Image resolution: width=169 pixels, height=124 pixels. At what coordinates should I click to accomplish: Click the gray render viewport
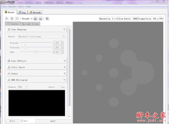[118, 72]
